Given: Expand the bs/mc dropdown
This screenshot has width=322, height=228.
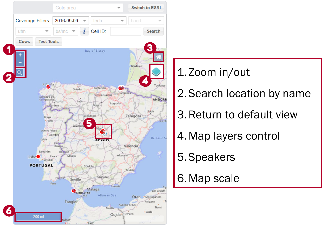Looking at the screenshot, I should coord(65,31).
